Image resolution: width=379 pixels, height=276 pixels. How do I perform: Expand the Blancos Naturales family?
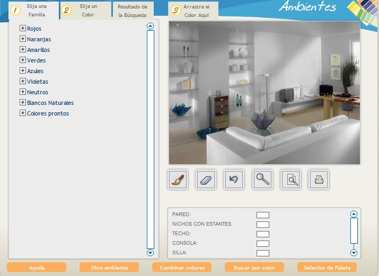click(22, 103)
